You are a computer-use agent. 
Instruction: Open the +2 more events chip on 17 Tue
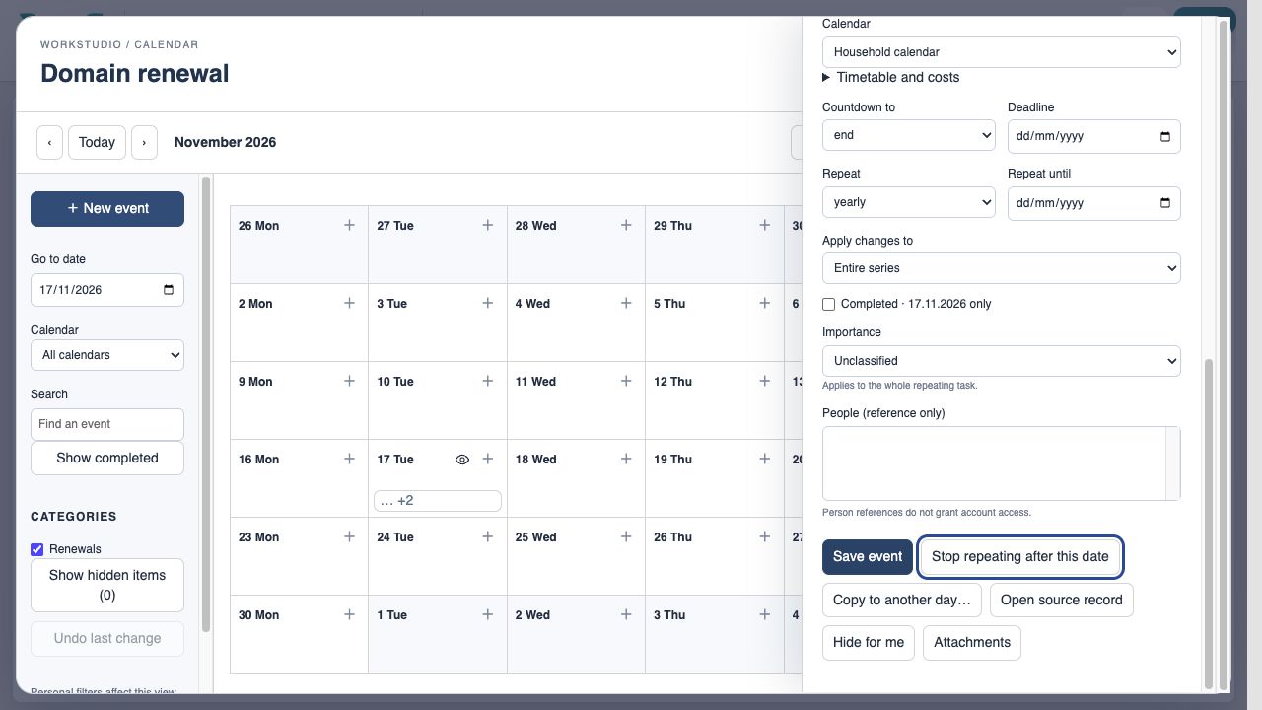click(438, 501)
